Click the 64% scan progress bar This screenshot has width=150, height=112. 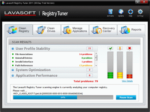coord(63,97)
